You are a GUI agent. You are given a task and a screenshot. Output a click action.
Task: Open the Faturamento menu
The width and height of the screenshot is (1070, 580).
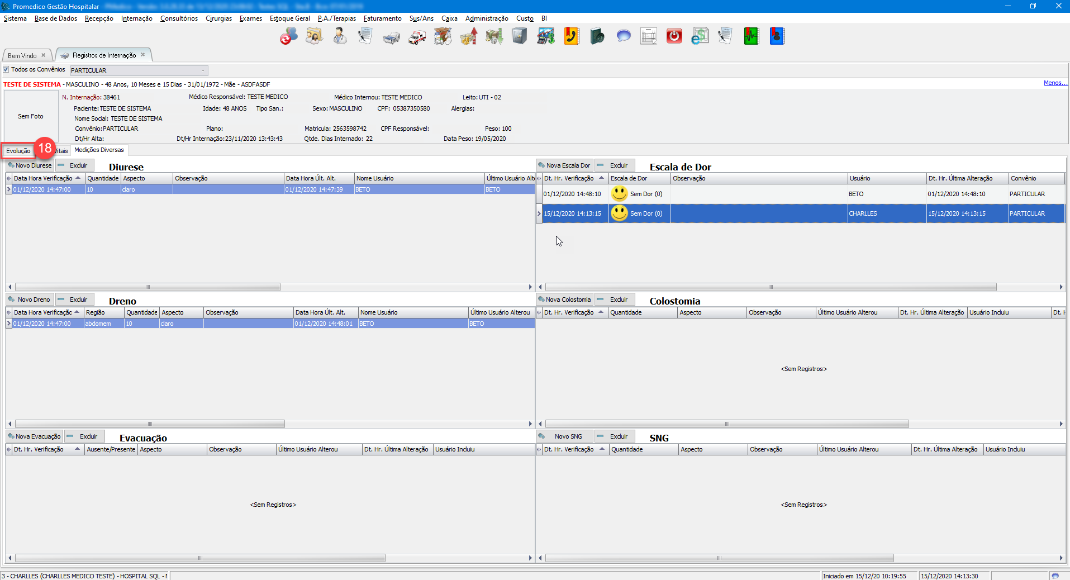point(382,18)
